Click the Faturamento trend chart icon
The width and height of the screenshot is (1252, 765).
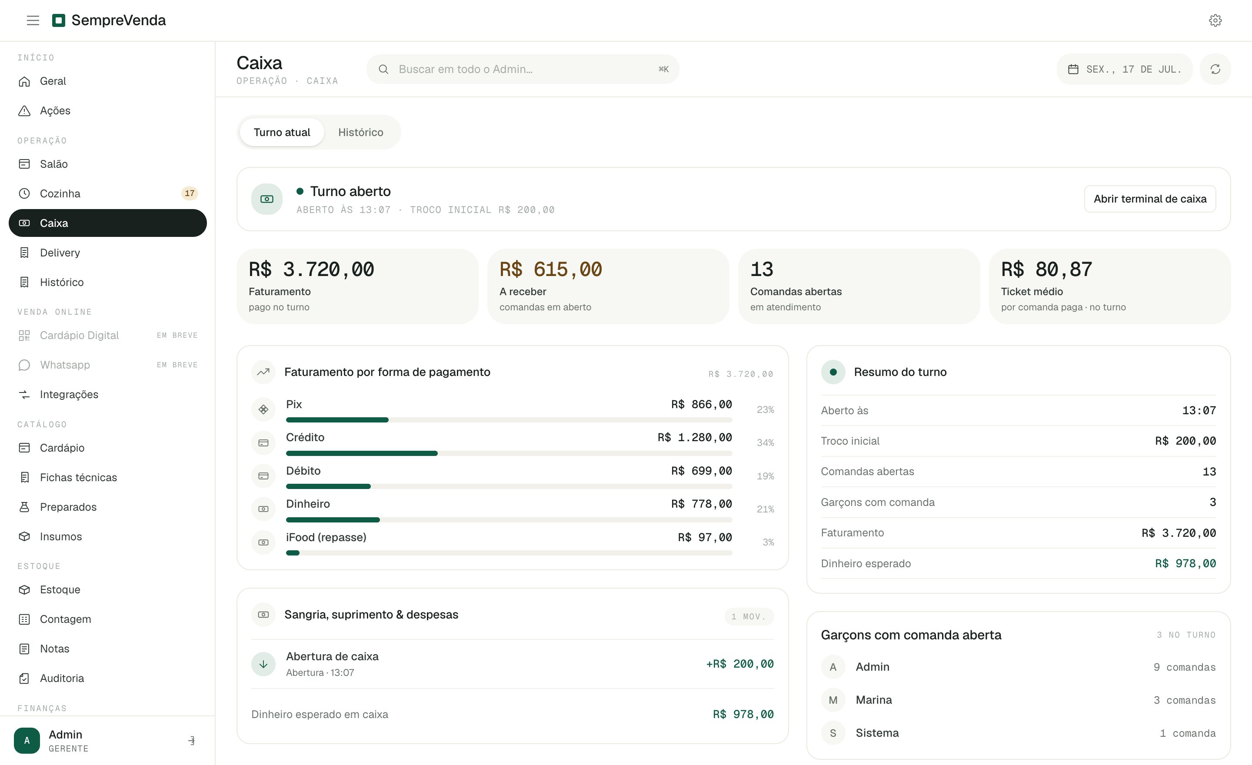[x=263, y=372]
